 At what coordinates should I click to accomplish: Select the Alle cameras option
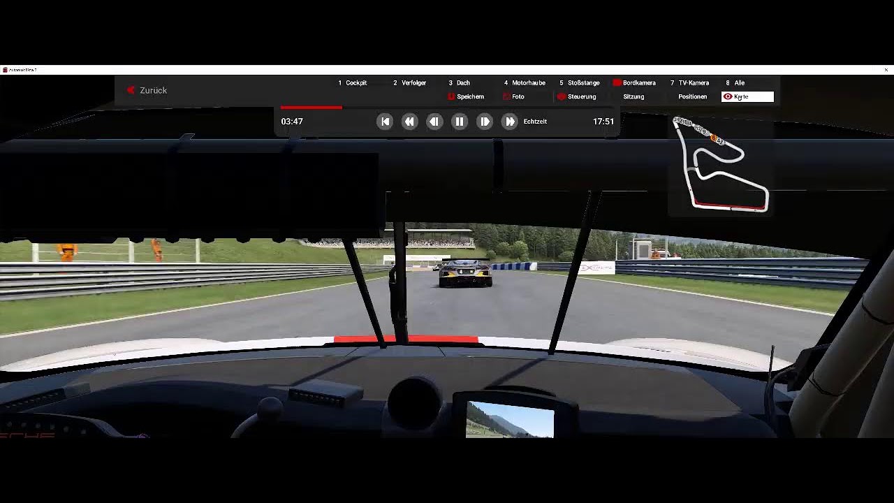[x=735, y=82]
